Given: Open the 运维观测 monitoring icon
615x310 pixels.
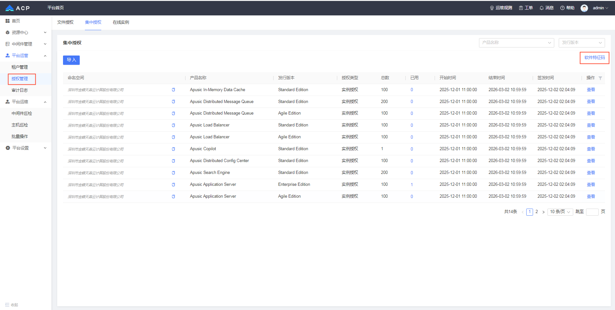Looking at the screenshot, I should pyautogui.click(x=492, y=8).
